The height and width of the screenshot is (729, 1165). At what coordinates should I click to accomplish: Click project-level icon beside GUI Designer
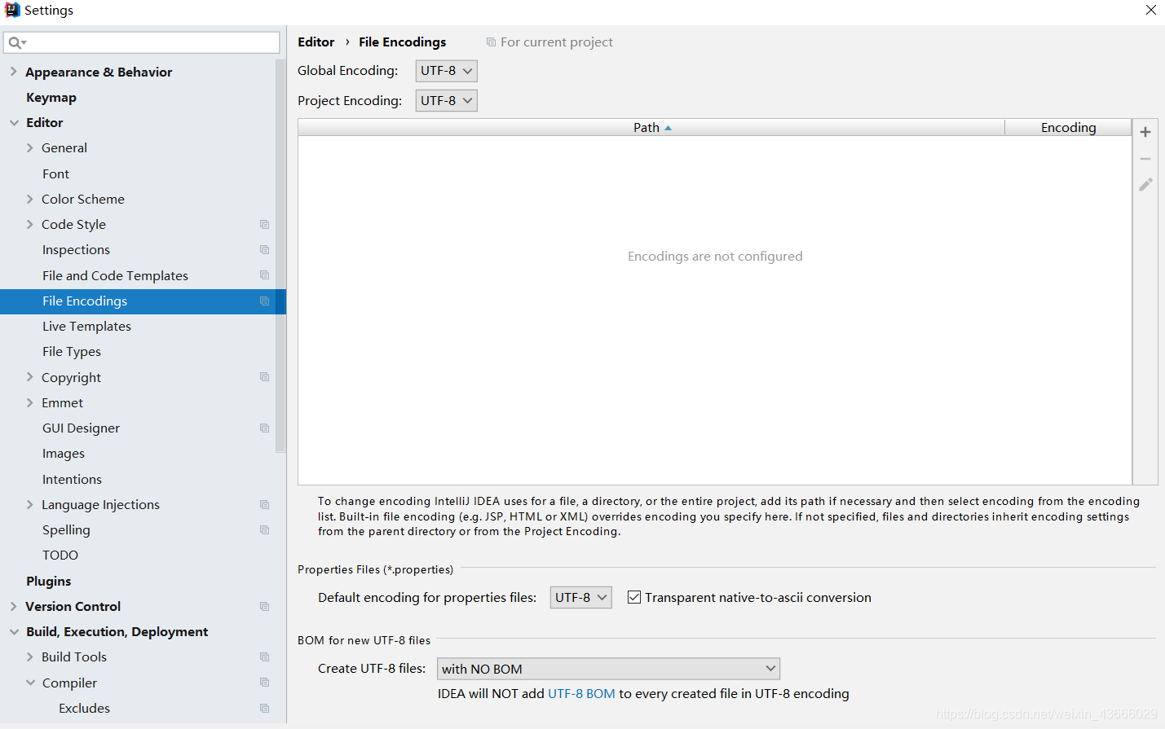click(x=264, y=428)
